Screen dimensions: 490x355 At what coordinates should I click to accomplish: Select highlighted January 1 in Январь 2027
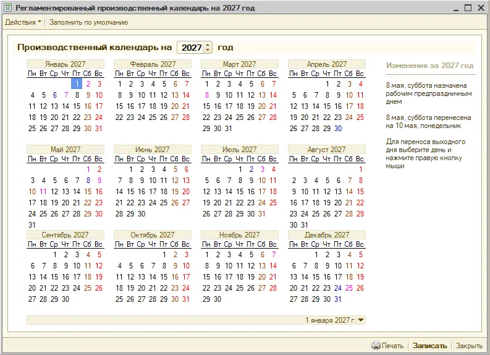[x=77, y=84]
